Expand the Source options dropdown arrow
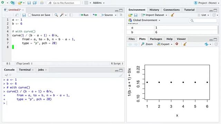The image size is (221, 124). pos(116,15)
